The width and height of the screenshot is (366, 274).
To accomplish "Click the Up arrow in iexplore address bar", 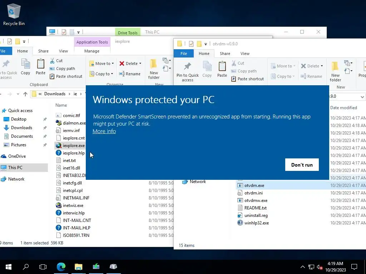I will (25, 94).
